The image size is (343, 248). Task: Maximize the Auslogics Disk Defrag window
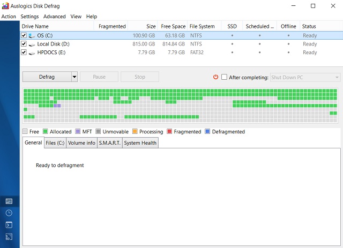point(313,6)
